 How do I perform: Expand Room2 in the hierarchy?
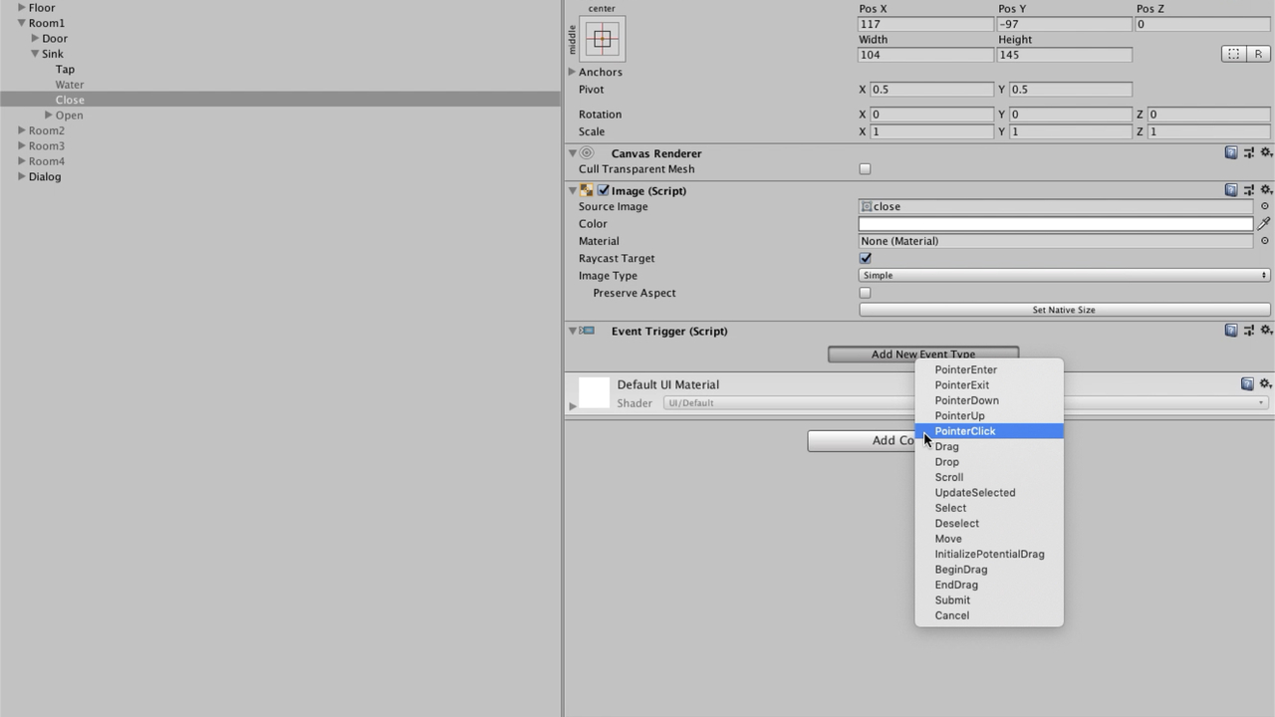pos(22,130)
